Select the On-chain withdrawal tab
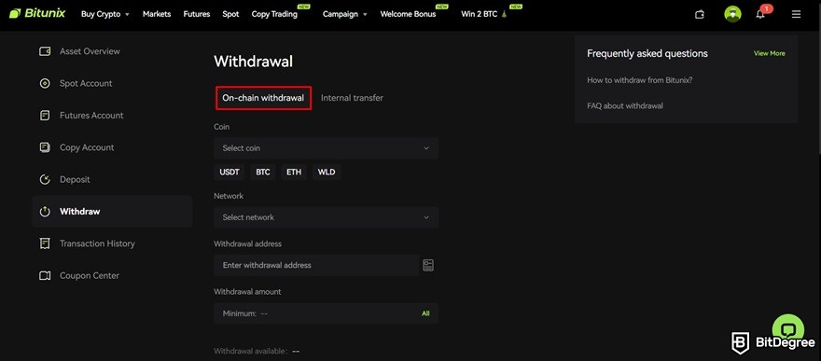 263,98
